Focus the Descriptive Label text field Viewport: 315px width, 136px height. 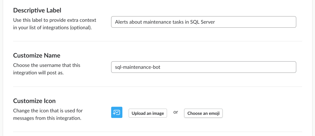(204, 22)
